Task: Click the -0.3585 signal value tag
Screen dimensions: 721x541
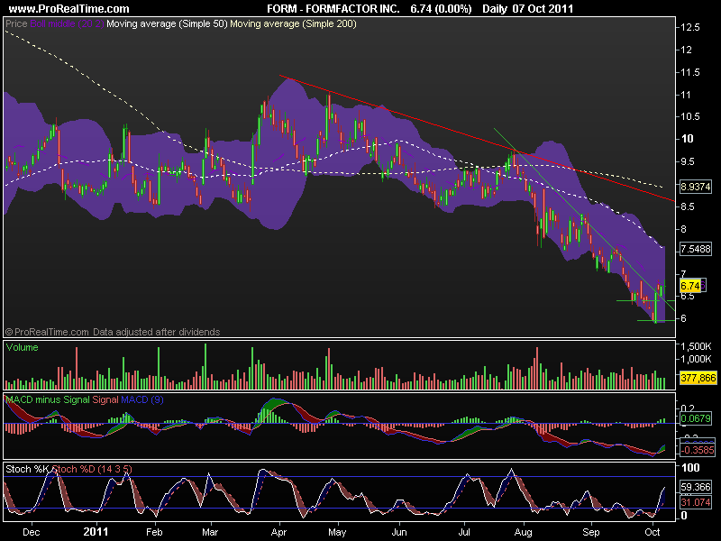Action: pos(698,450)
